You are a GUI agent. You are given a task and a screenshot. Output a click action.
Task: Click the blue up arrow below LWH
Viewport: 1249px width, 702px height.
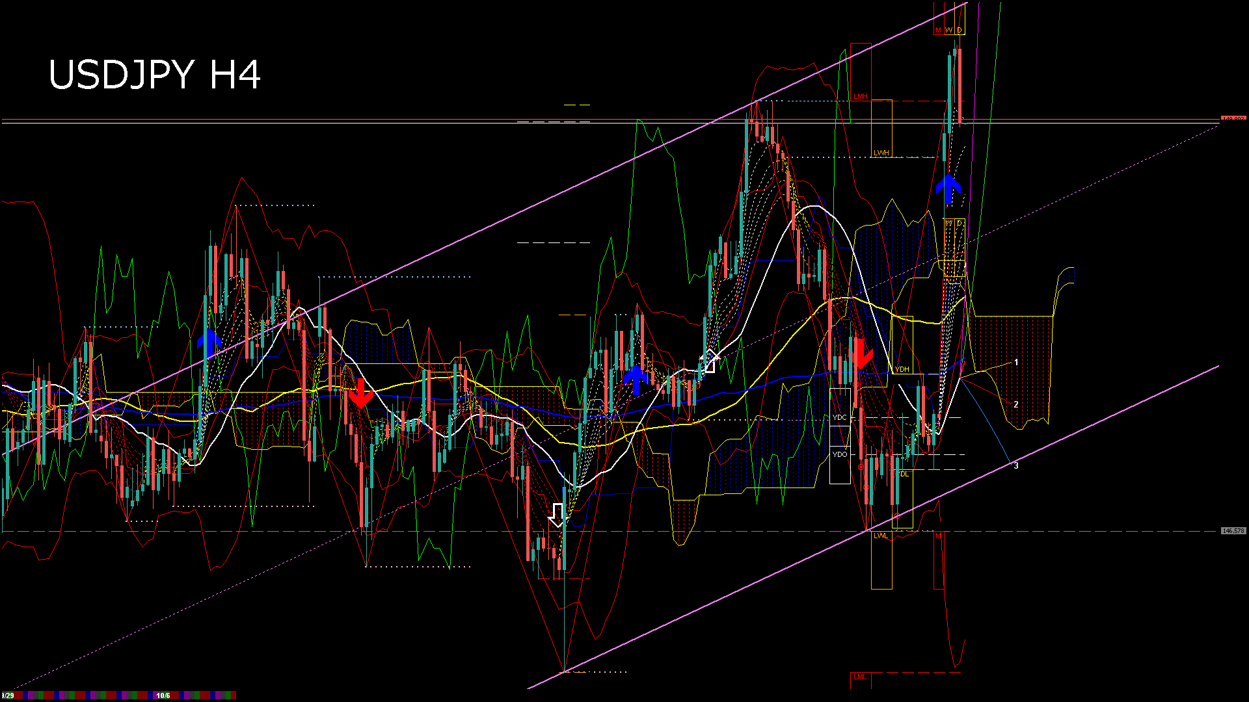coord(948,188)
